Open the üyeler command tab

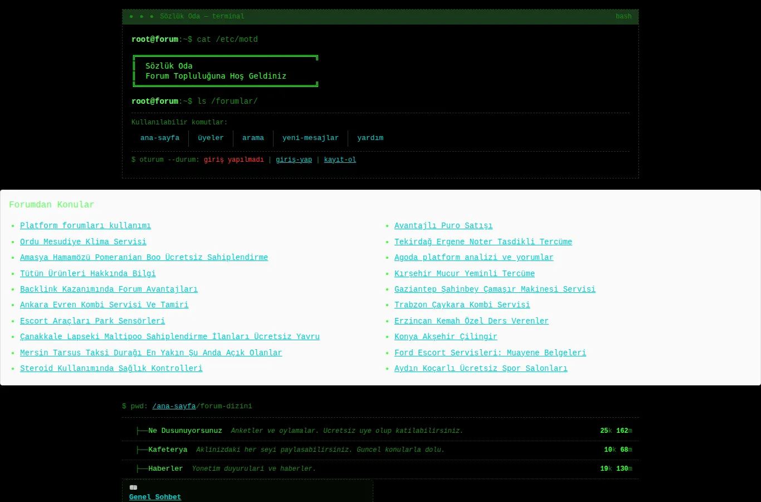[211, 138]
